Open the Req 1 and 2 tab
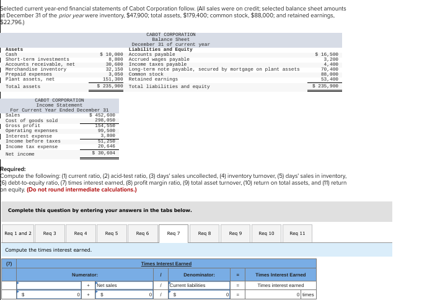The width and height of the screenshot is (427, 300). click(x=18, y=234)
